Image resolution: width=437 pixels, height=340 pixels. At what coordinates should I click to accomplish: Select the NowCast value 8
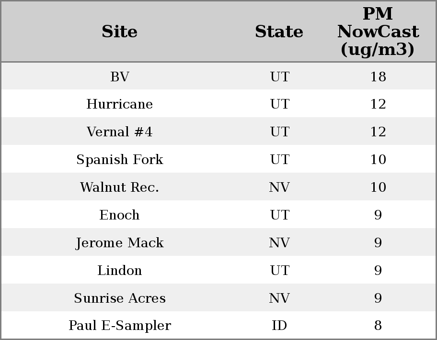click(x=378, y=326)
